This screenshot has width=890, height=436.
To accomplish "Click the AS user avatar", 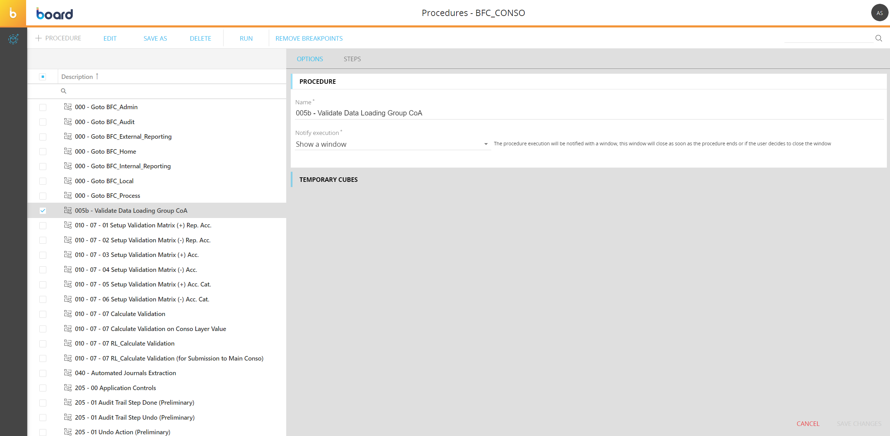I will click(x=879, y=13).
